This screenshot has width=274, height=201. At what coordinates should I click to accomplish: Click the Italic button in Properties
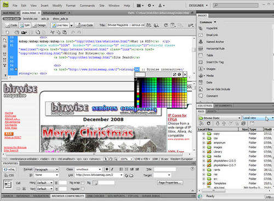(112, 169)
